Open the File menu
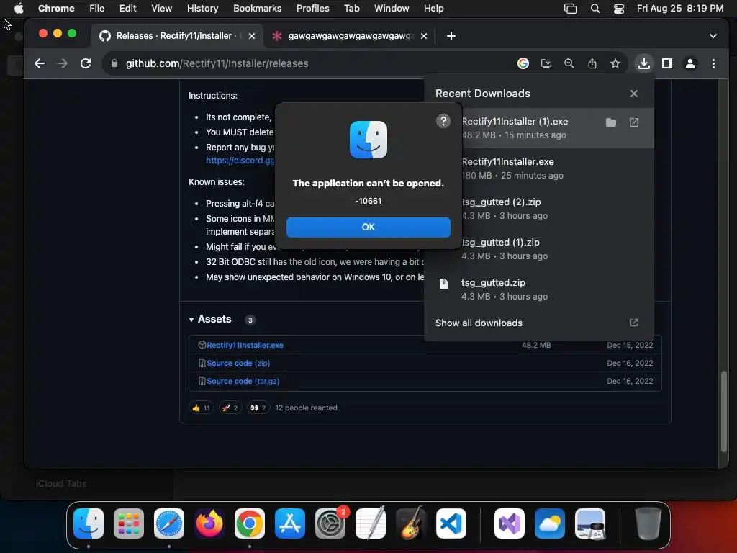The width and height of the screenshot is (737, 553). (x=97, y=9)
